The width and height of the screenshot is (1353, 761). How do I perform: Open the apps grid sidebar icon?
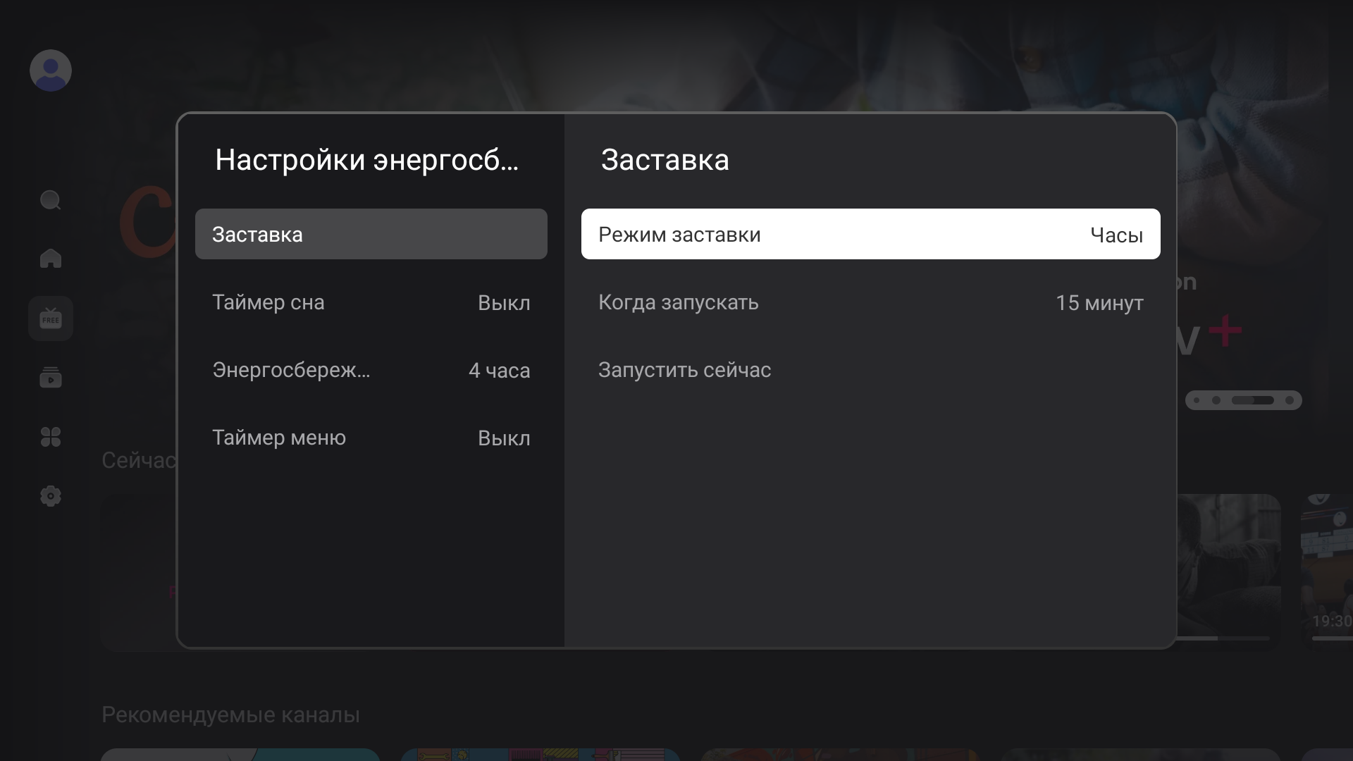[51, 437]
